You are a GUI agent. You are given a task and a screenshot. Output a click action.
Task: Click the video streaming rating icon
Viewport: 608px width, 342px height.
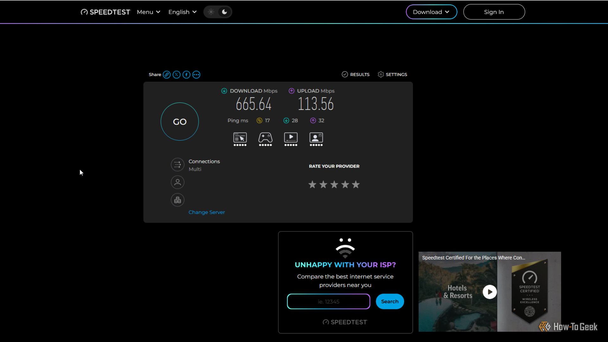tap(291, 139)
